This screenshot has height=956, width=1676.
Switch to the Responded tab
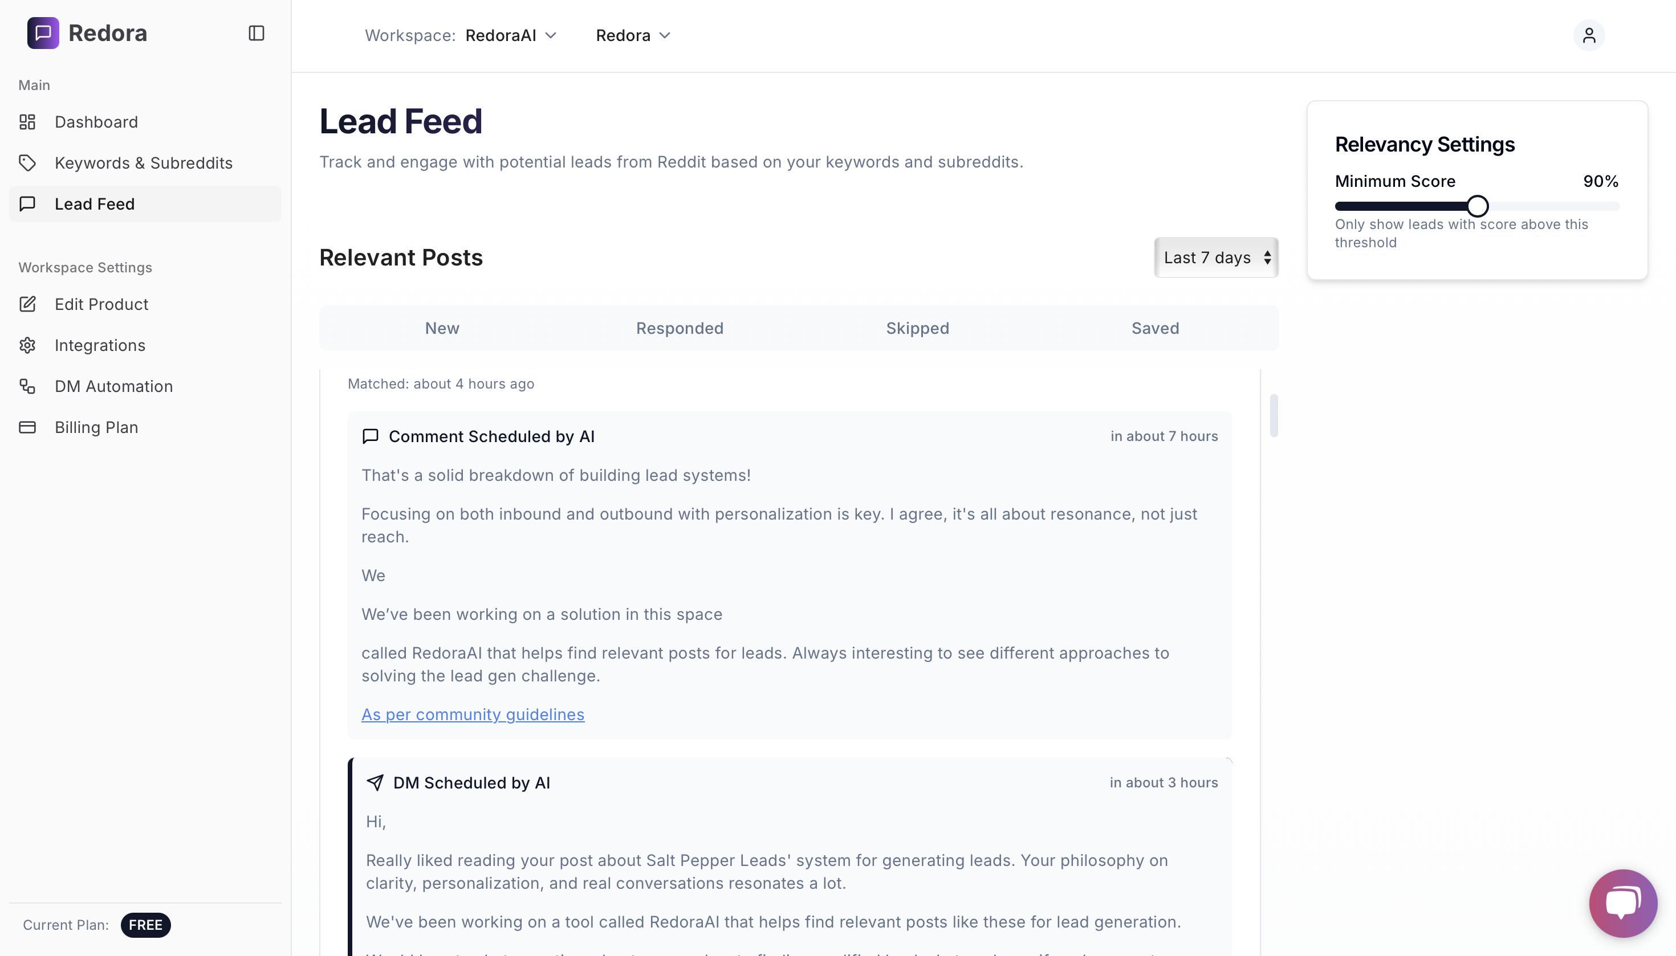click(680, 328)
